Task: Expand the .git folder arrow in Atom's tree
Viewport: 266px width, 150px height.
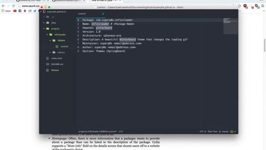Action: 44,17
